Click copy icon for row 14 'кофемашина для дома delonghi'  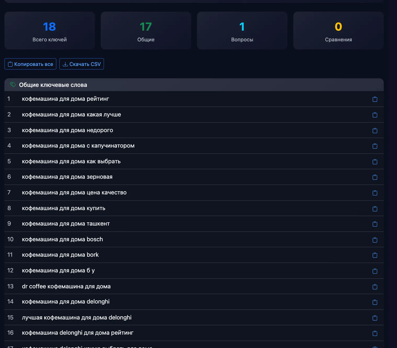(x=375, y=302)
